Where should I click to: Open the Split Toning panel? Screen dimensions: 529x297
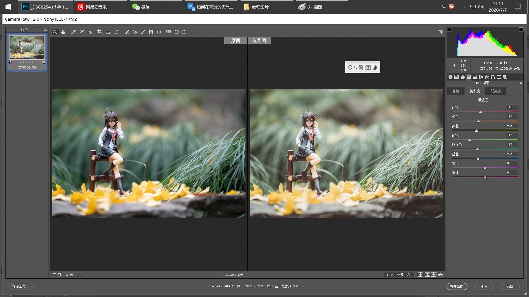475,77
